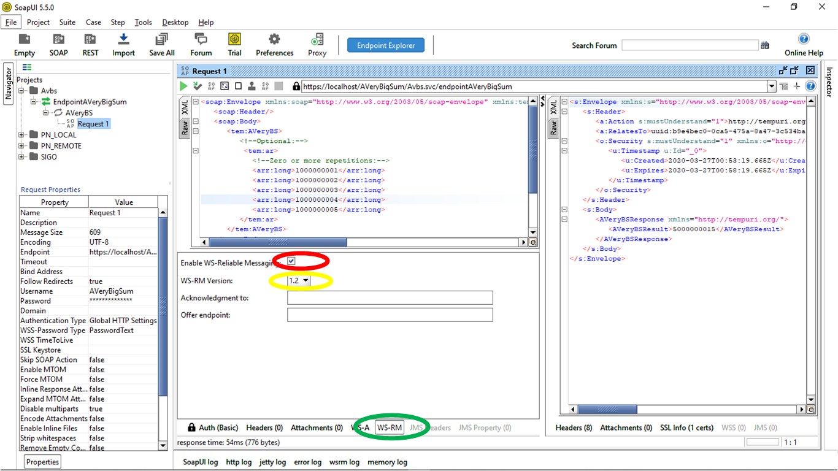Click the Save All toolbar icon
Screen dimensions: 838x471
click(161, 44)
